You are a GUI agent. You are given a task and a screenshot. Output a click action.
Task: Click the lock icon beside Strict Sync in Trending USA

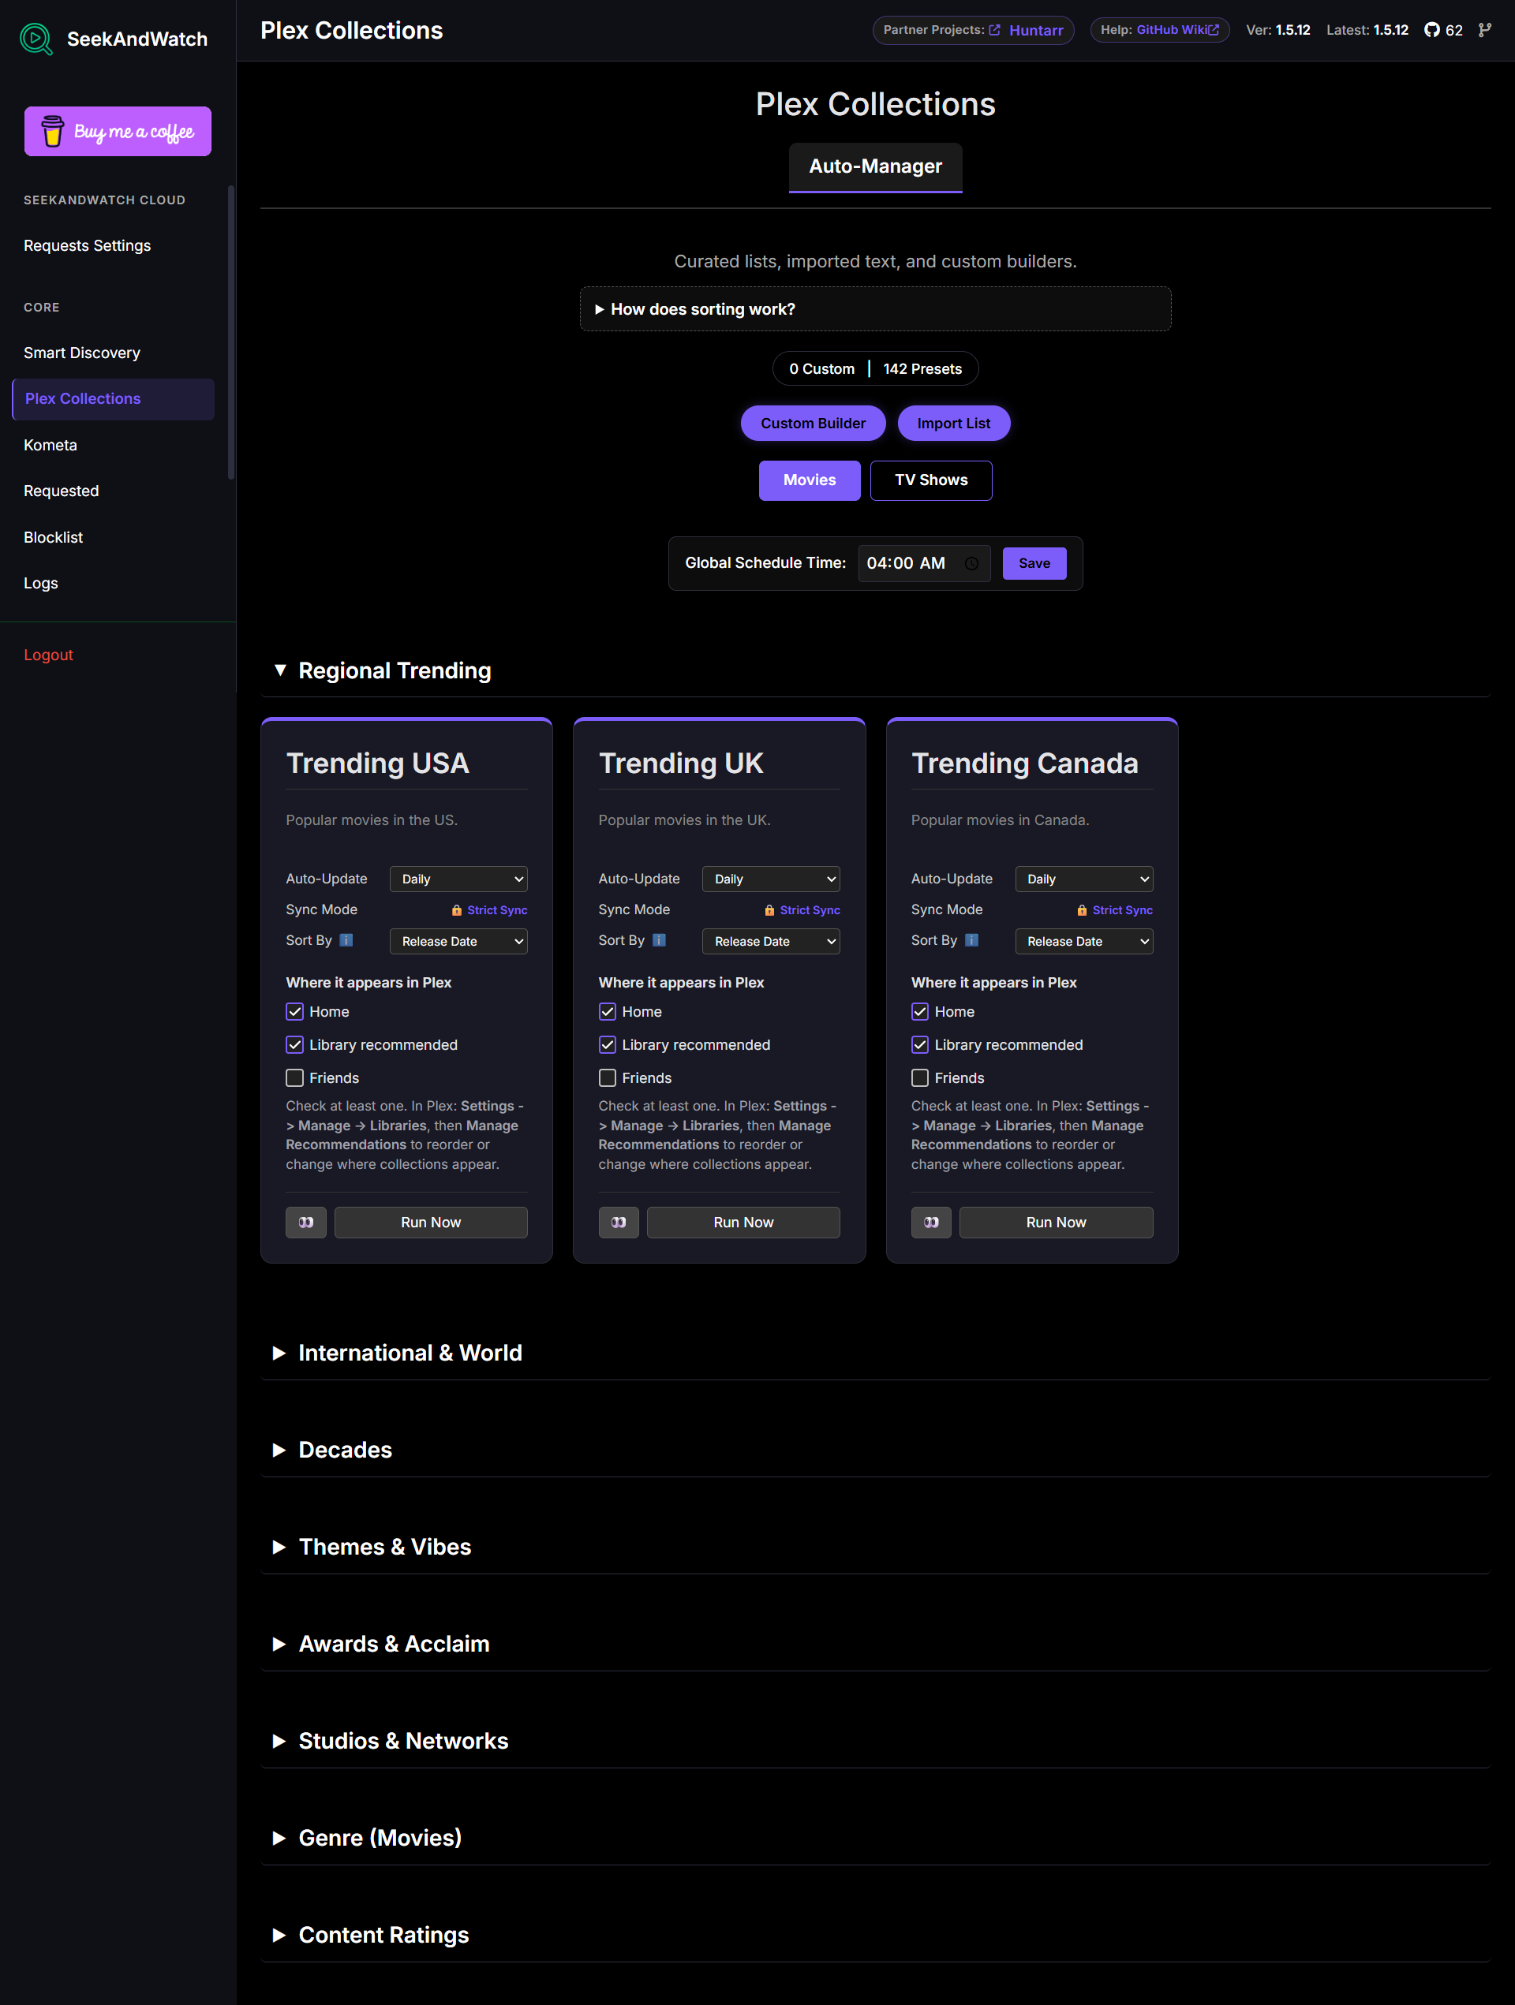point(457,910)
